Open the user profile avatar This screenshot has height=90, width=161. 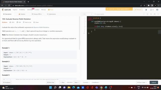point(157,10)
